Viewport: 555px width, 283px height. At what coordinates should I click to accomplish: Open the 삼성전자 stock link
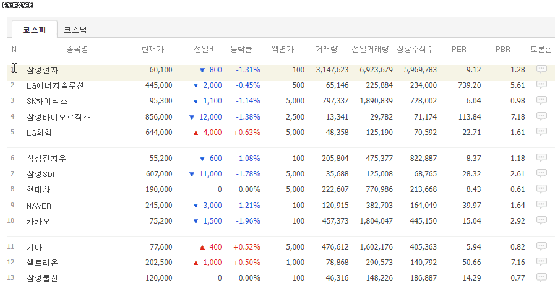point(42,70)
